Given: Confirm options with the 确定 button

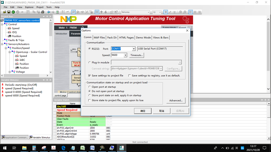Looking at the screenshot, I should (x=143, y=111).
